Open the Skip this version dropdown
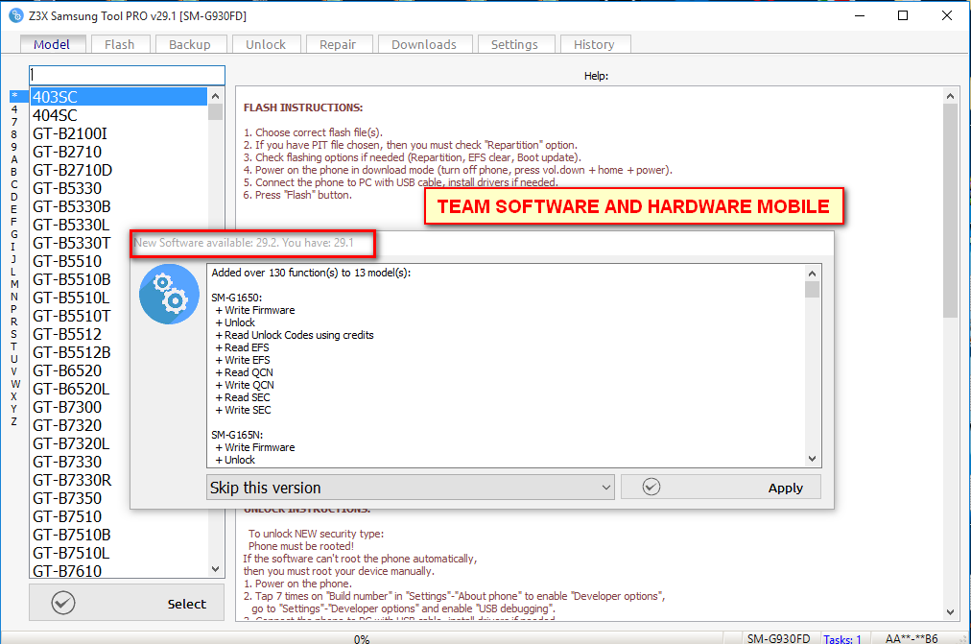 tap(410, 488)
